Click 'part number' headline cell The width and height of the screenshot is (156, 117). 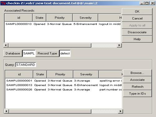click(x=111, y=90)
